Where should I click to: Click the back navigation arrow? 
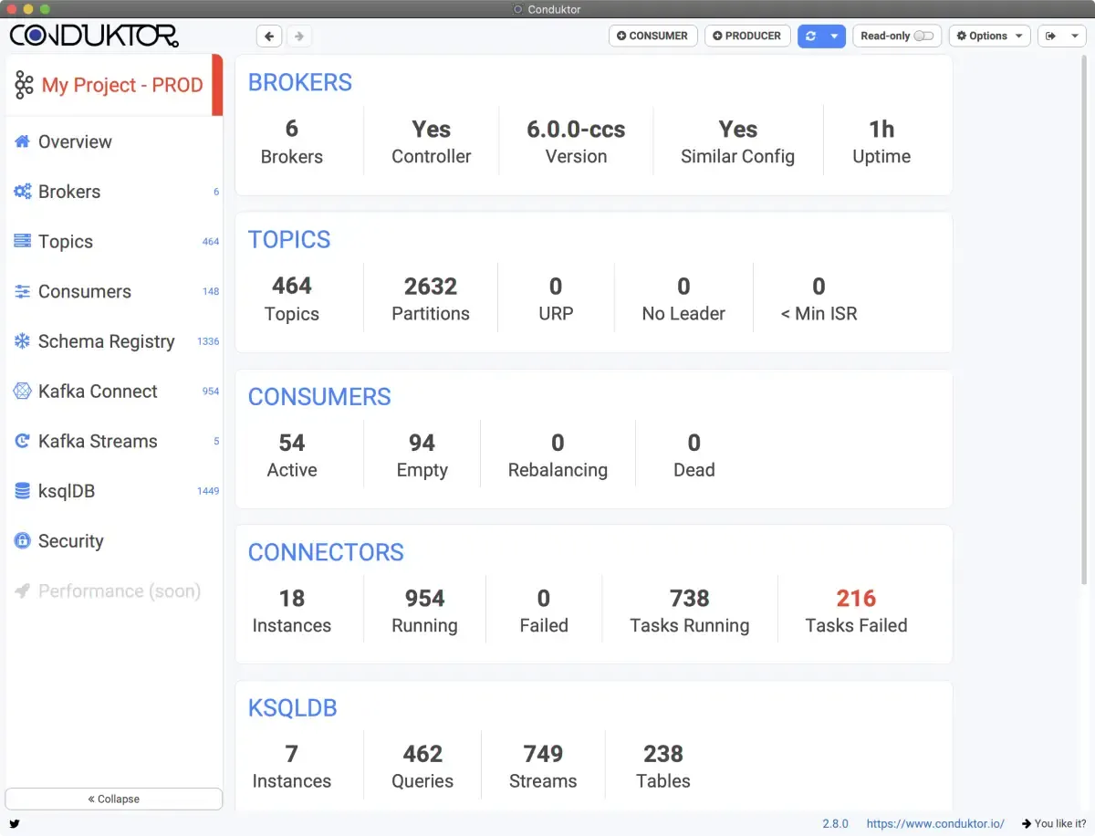click(269, 37)
